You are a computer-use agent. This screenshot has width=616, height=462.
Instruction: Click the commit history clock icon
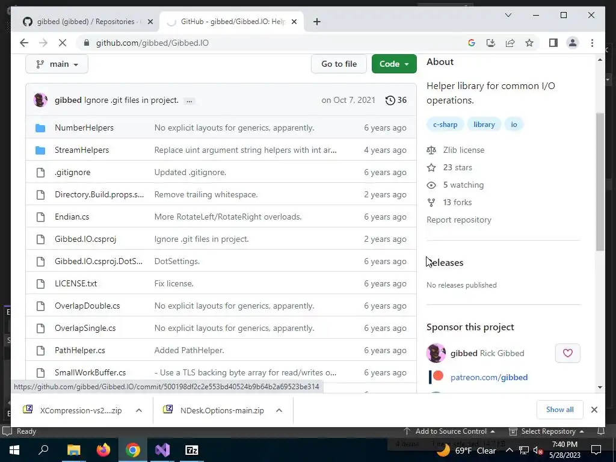[390, 100]
